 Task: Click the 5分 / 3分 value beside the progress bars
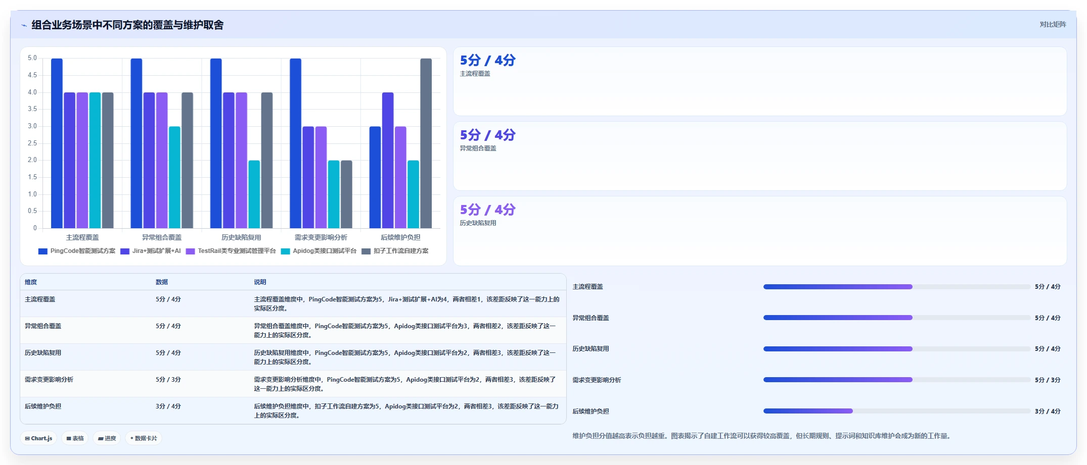click(x=1048, y=380)
